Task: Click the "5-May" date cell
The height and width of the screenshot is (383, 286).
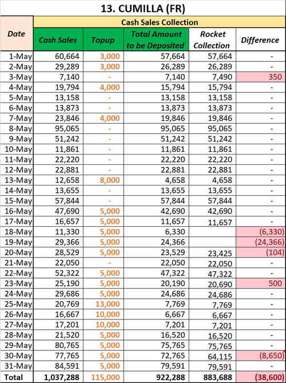Action: click(17, 98)
